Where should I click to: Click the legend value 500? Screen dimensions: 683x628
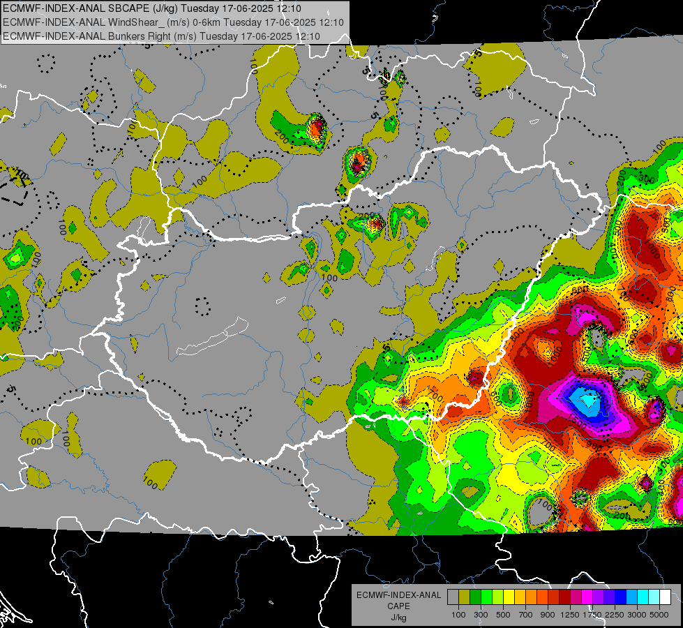pyautogui.click(x=503, y=615)
